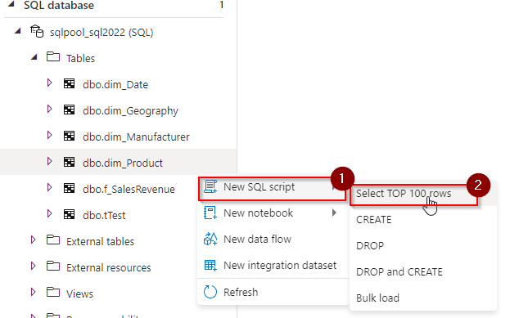The height and width of the screenshot is (318, 510).
Task: Click the Refresh circular arrow icon
Action: pos(210,292)
